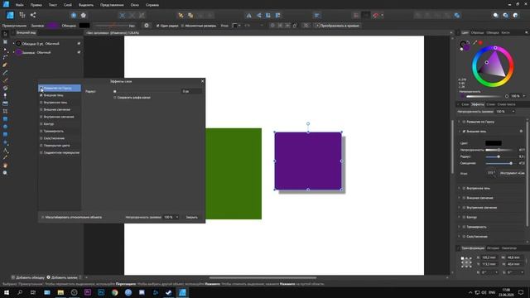Switch to Layers (Слои) tab
The image size is (530, 298).
465,104
